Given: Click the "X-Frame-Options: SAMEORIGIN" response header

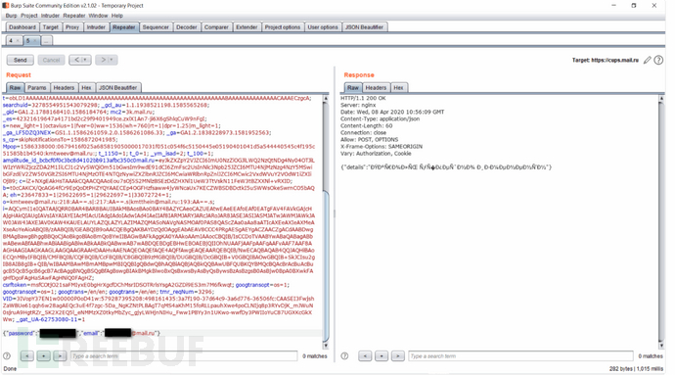Looking at the screenshot, I should [x=382, y=147].
